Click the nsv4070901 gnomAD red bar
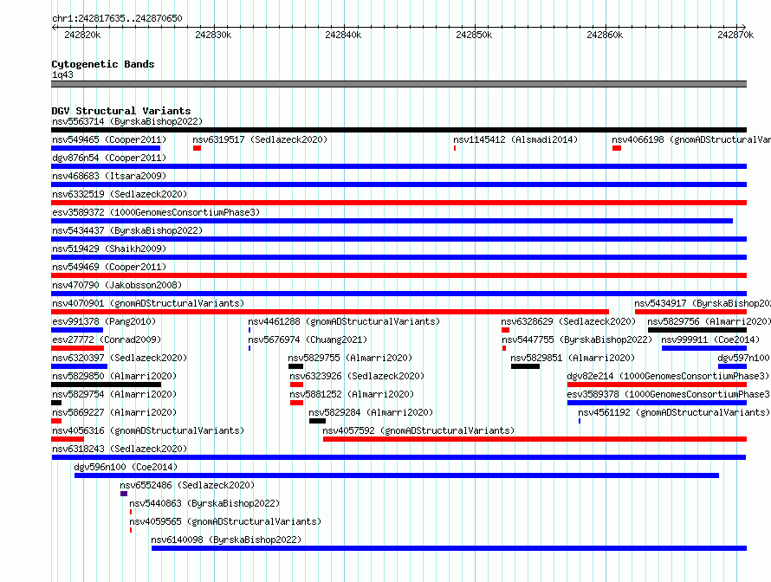Screen dimensions: 771x582 click(330, 312)
